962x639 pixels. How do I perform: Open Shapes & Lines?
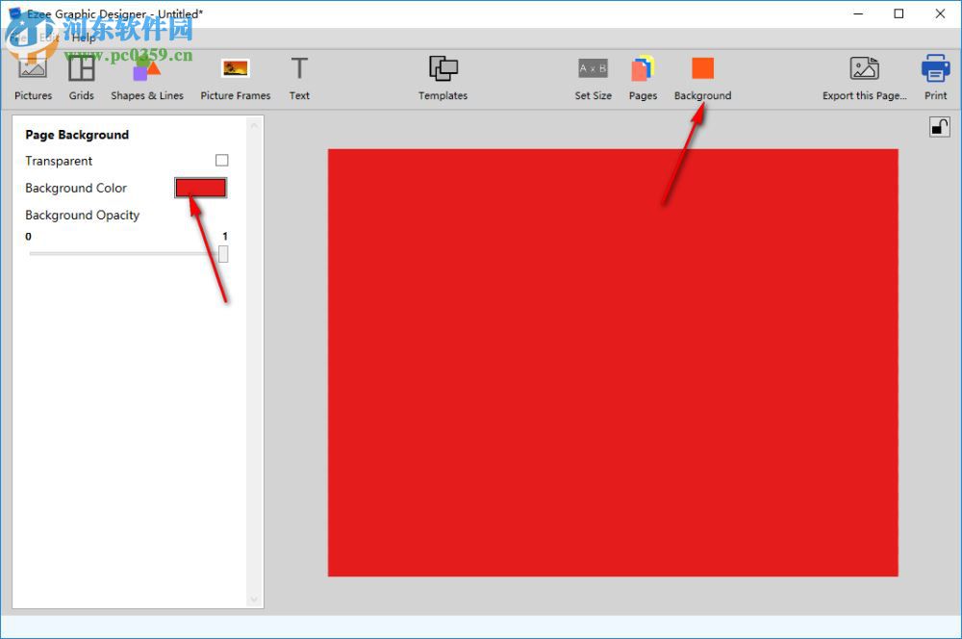click(x=146, y=77)
